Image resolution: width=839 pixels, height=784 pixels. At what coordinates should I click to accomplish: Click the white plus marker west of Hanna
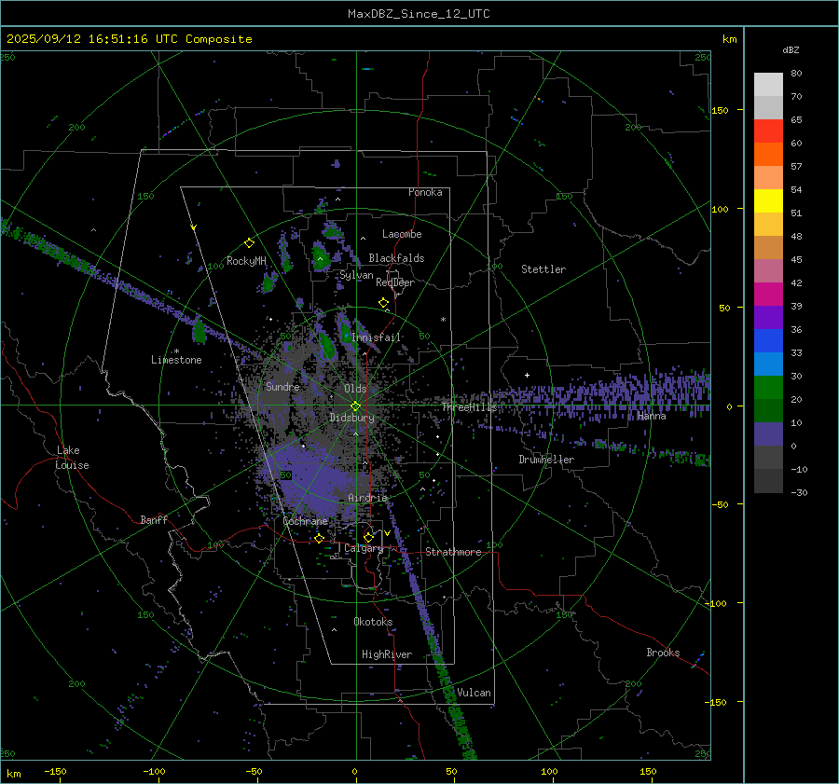(x=527, y=375)
